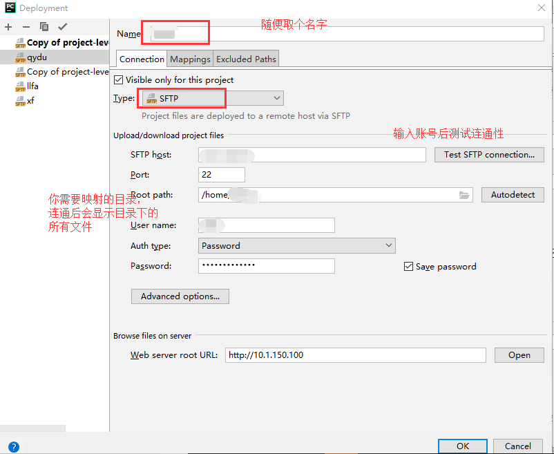
Task: Click the Autodetect button
Action: point(513,195)
